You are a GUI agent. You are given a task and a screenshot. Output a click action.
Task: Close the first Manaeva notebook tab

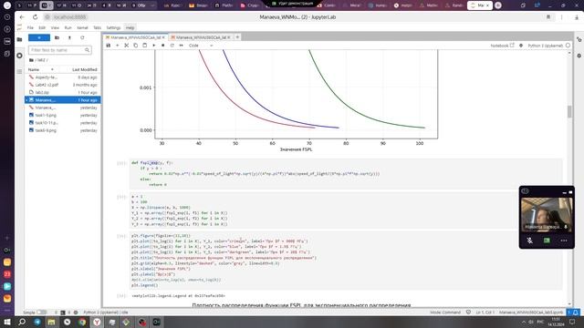(163, 37)
